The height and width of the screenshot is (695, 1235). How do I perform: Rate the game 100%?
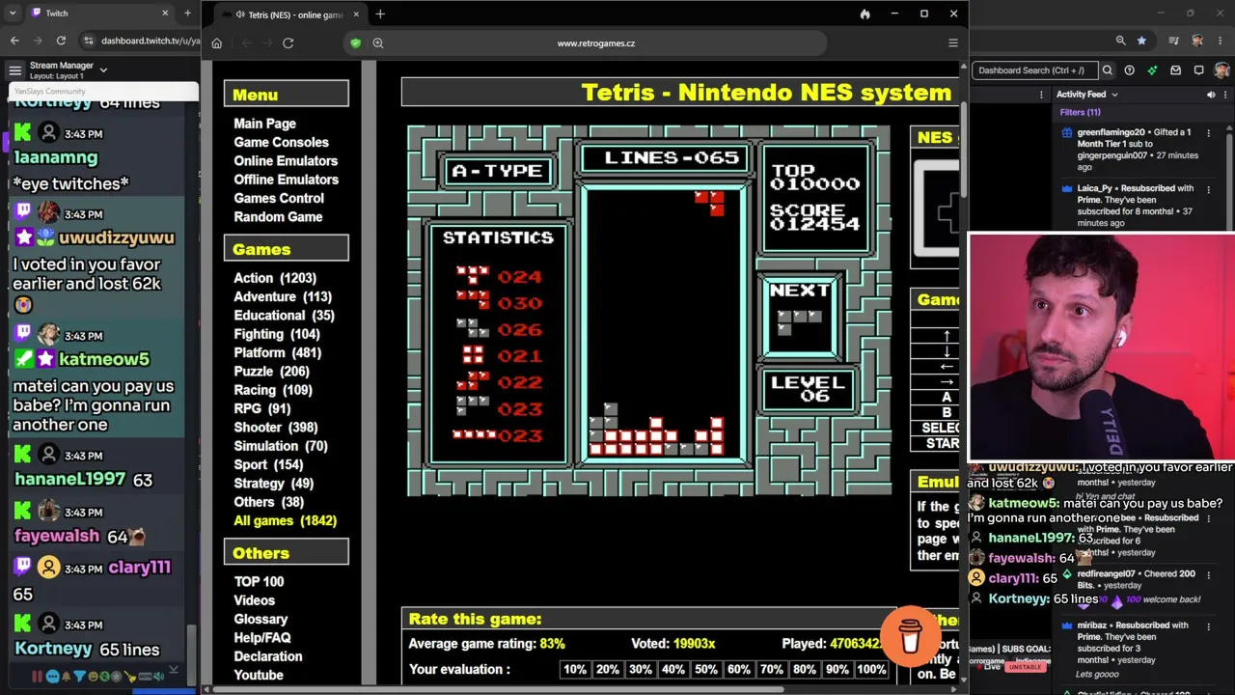coord(870,669)
